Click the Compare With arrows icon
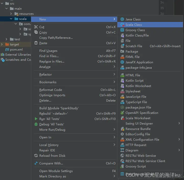Viewport: 184px width, 180px height. pyautogui.click(x=36, y=163)
